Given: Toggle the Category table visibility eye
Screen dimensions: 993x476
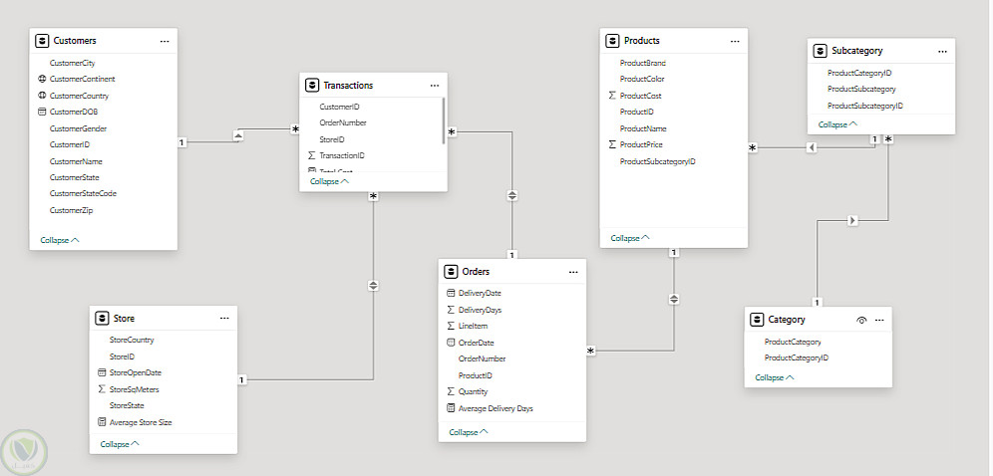Looking at the screenshot, I should (861, 320).
